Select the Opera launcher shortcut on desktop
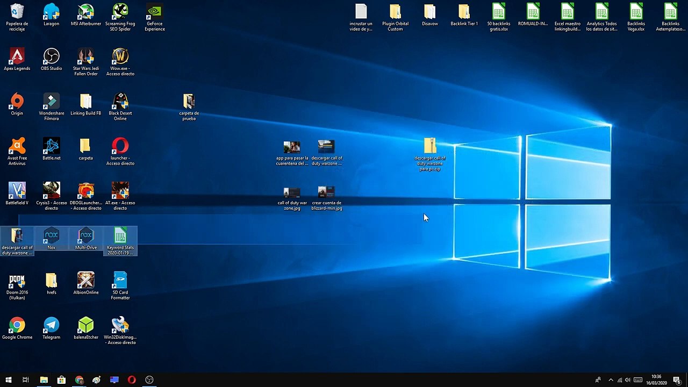 (x=120, y=152)
